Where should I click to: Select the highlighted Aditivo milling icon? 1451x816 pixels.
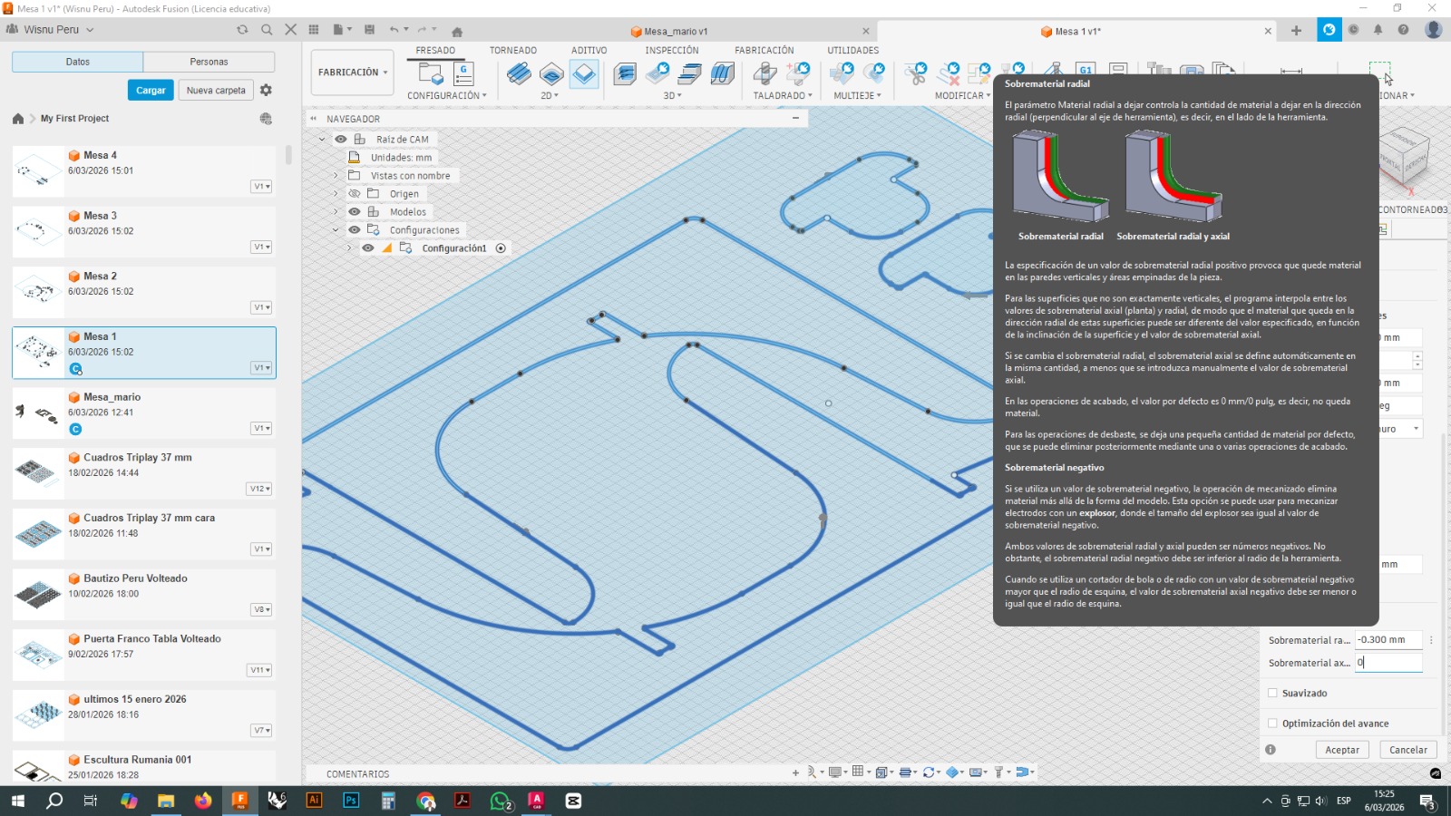pyautogui.click(x=586, y=73)
